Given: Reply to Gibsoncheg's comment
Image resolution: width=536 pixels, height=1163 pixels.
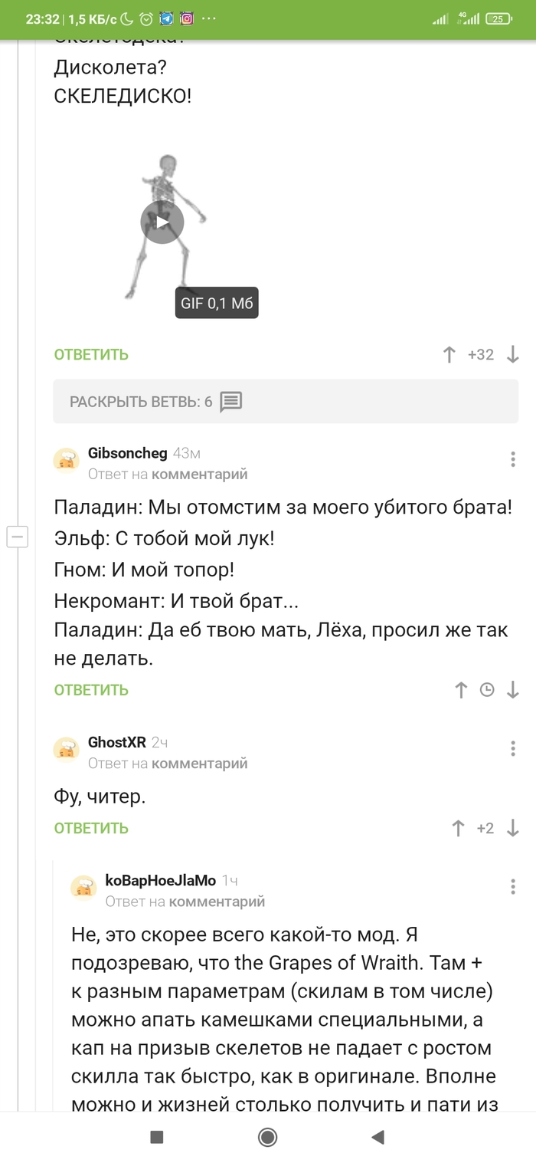Looking at the screenshot, I should [x=91, y=690].
